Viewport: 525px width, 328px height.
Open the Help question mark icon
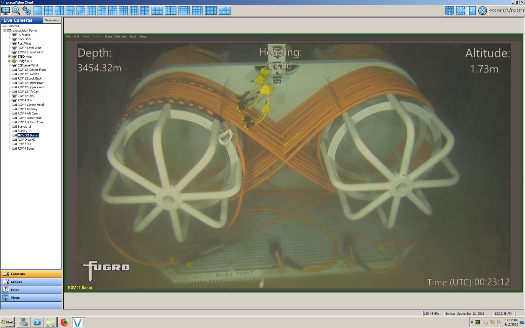click(482, 11)
